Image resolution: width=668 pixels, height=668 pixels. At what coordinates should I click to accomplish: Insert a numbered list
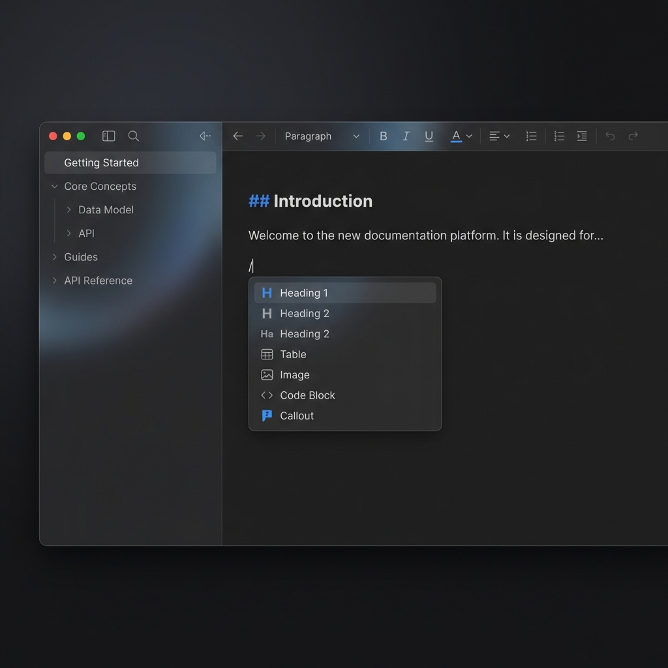click(532, 136)
